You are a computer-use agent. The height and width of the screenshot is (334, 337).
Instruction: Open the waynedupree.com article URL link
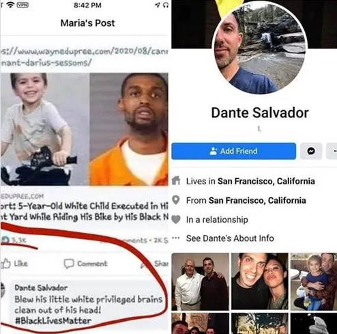click(x=84, y=57)
